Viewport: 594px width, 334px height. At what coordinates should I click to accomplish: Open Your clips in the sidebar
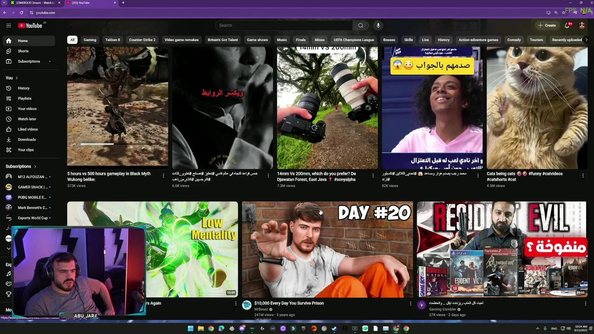pyautogui.click(x=29, y=150)
